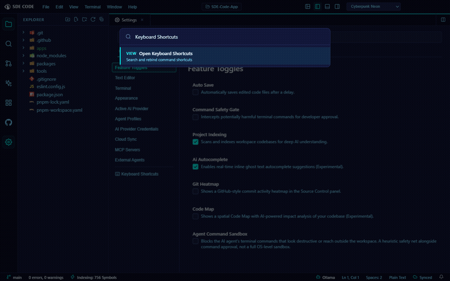The width and height of the screenshot is (450, 281).
Task: Open the Terminal menu
Action: pos(93,7)
